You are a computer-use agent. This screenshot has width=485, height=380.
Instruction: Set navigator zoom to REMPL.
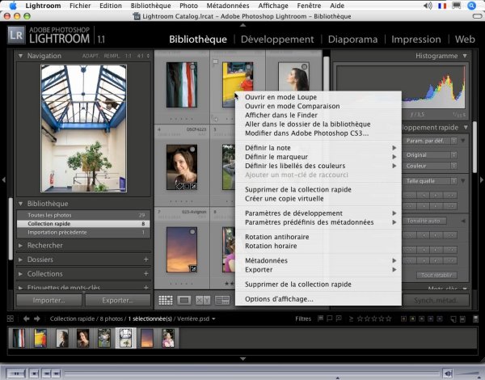(x=112, y=56)
